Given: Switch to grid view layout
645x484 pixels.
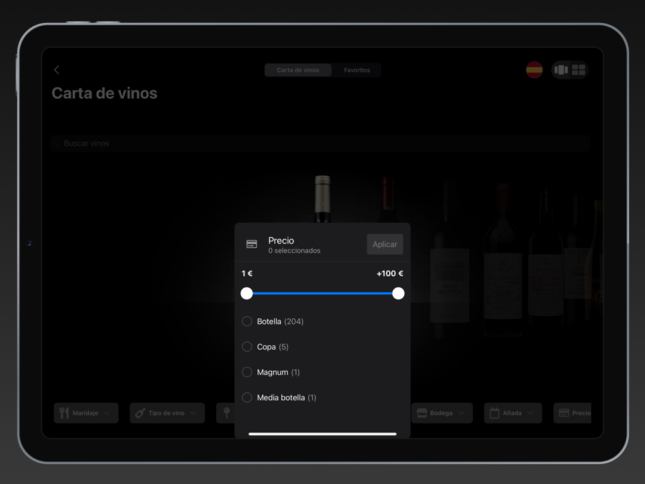Looking at the screenshot, I should pos(579,70).
